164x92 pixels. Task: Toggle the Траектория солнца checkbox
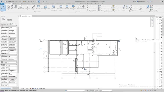click(x=9, y=53)
